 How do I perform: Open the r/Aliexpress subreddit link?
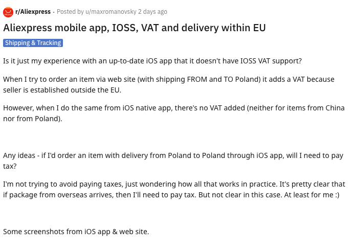tap(33, 12)
